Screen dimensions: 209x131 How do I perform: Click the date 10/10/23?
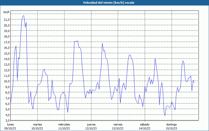37,128
